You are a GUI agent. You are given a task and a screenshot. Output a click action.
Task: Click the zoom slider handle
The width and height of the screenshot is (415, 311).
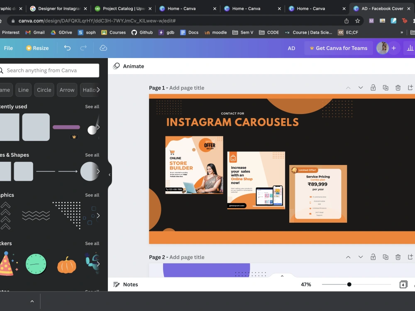coord(349,284)
